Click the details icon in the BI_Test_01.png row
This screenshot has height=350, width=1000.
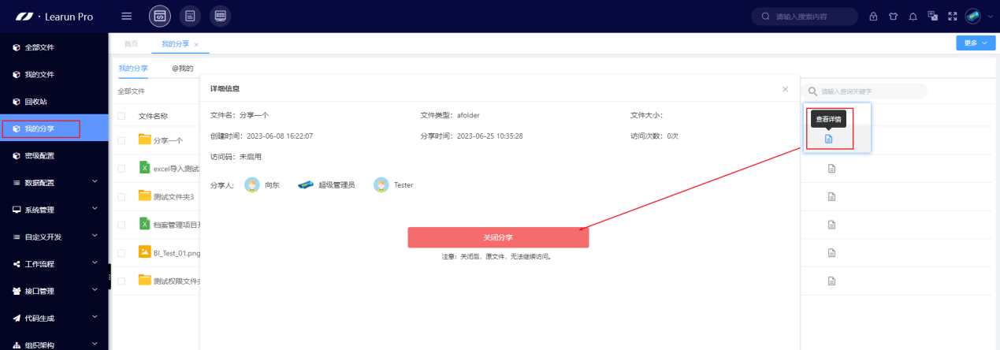tap(831, 253)
